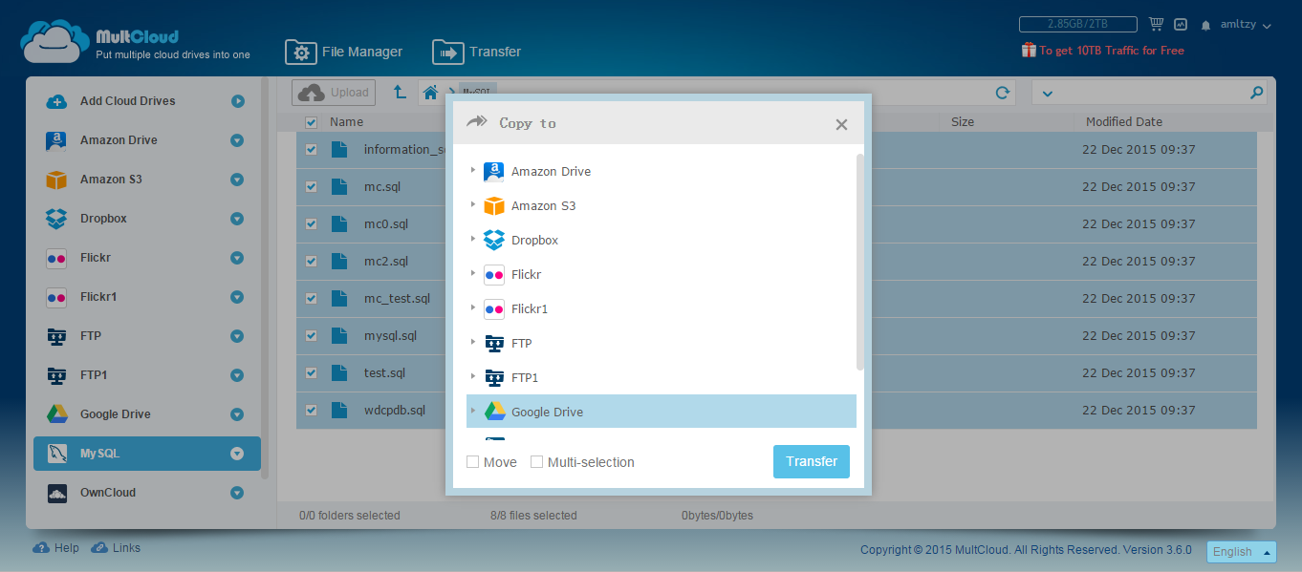Uncheck the mysql.sql file checkbox

pos(311,336)
